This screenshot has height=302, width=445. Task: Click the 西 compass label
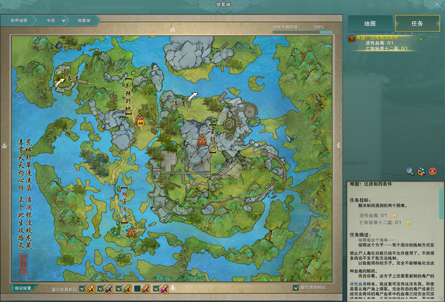coord(5,146)
